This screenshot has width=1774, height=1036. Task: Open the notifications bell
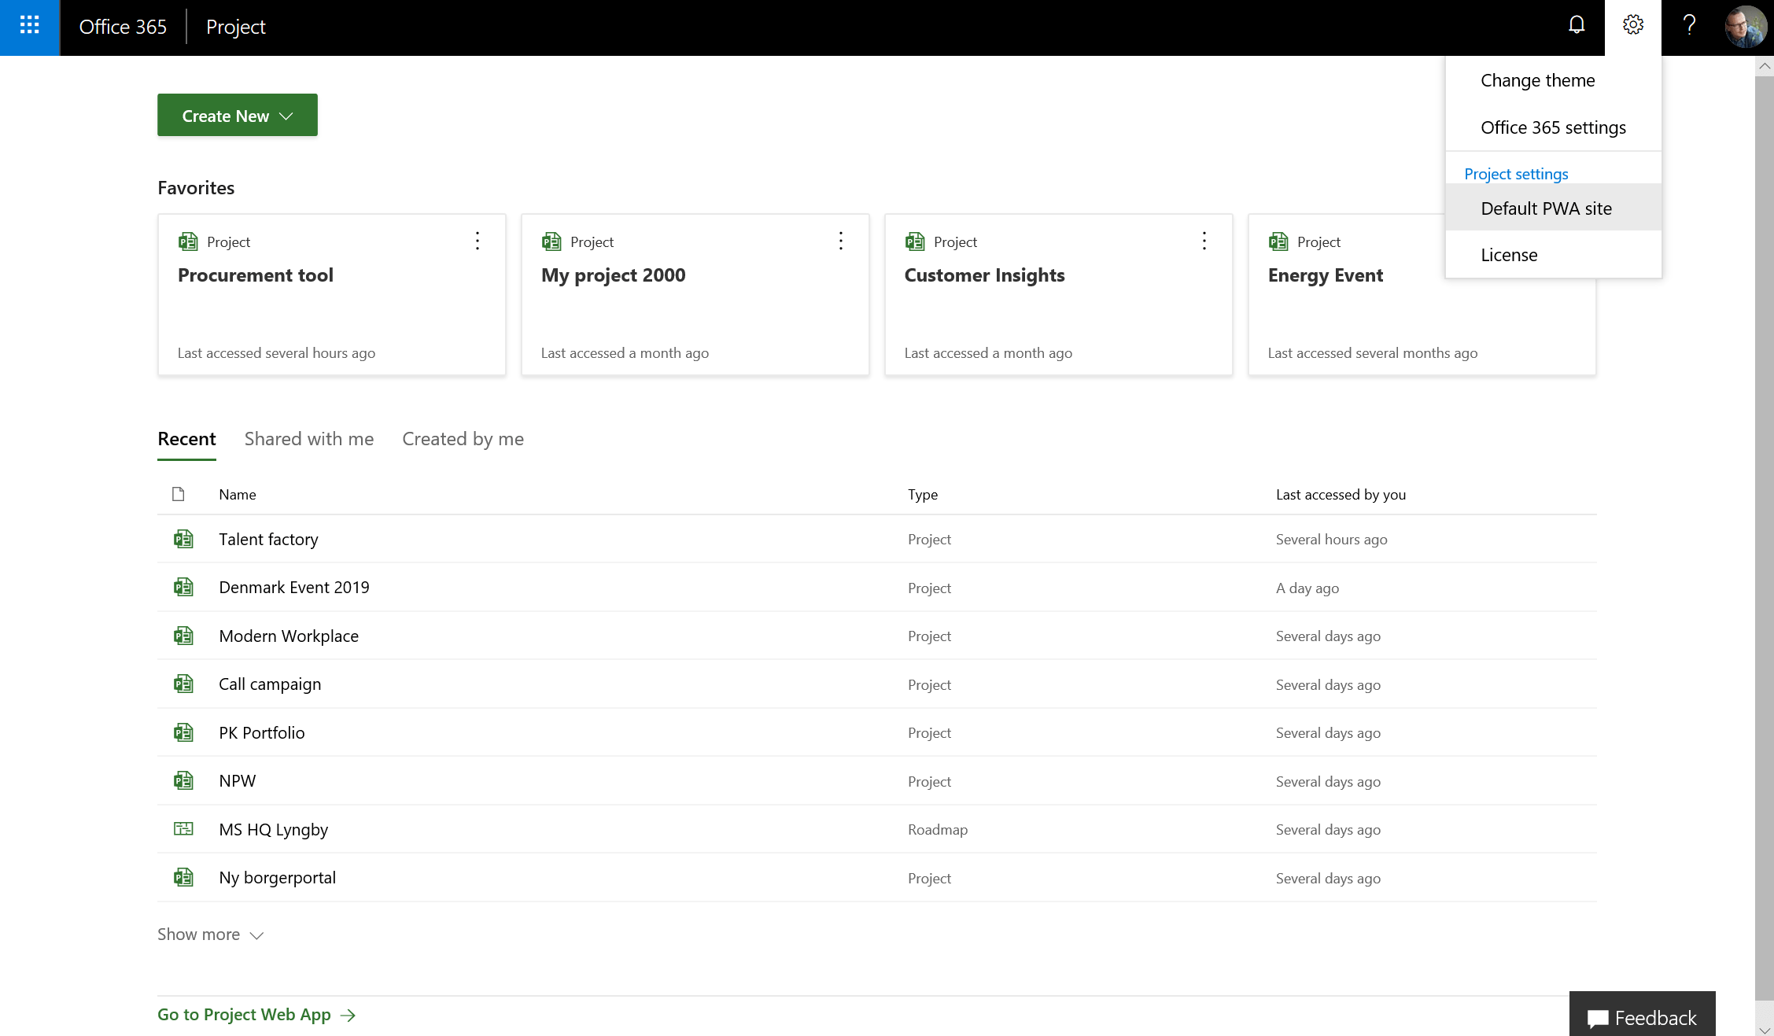click(1576, 25)
